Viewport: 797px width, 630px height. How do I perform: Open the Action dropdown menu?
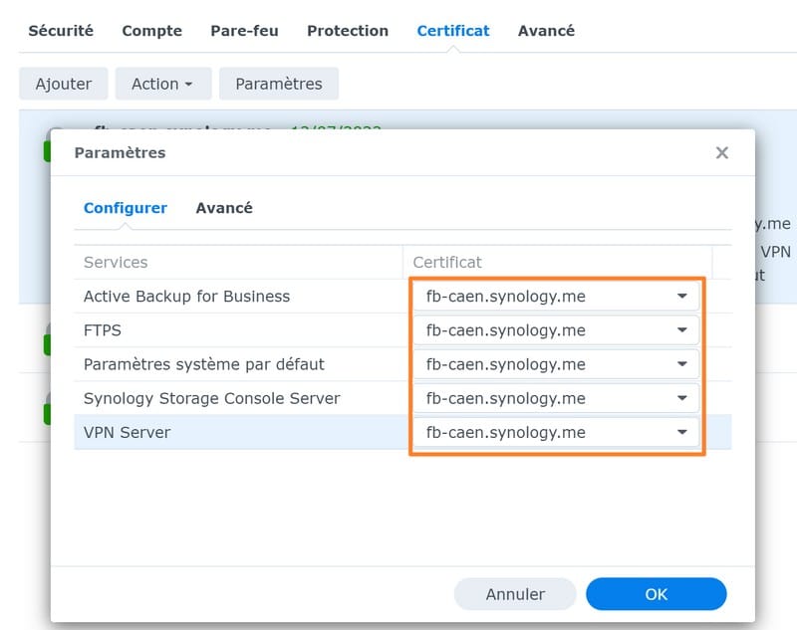162,84
